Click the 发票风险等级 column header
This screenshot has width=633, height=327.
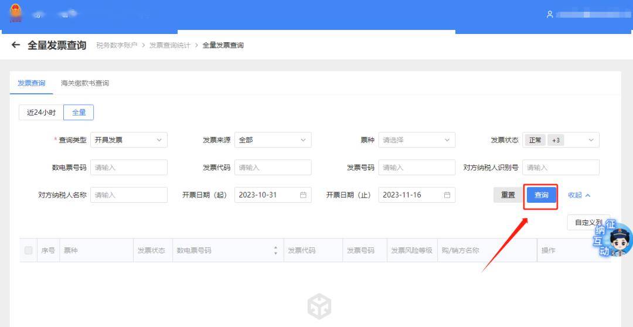pyautogui.click(x=412, y=250)
